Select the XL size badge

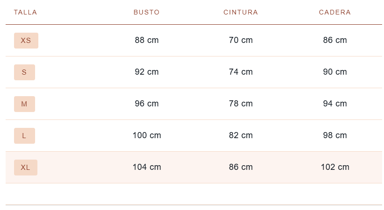pyautogui.click(x=25, y=168)
